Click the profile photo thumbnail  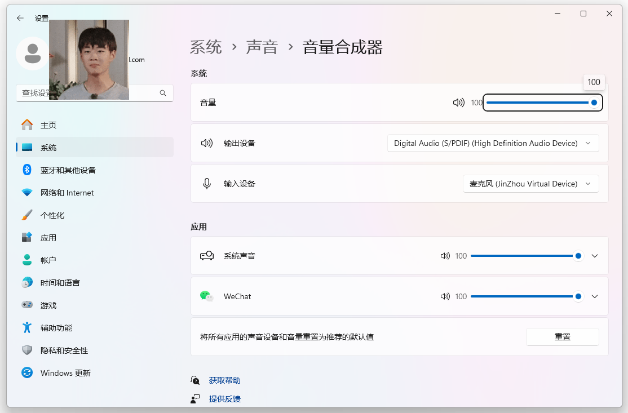tap(89, 60)
